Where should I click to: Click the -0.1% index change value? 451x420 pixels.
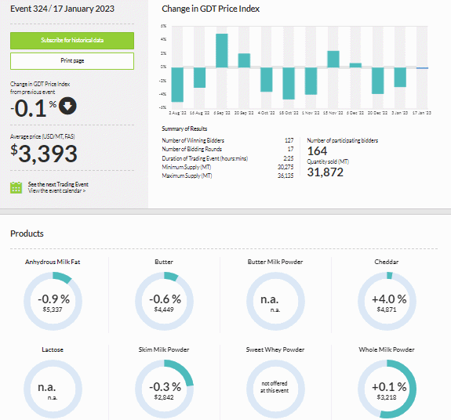[x=34, y=108]
